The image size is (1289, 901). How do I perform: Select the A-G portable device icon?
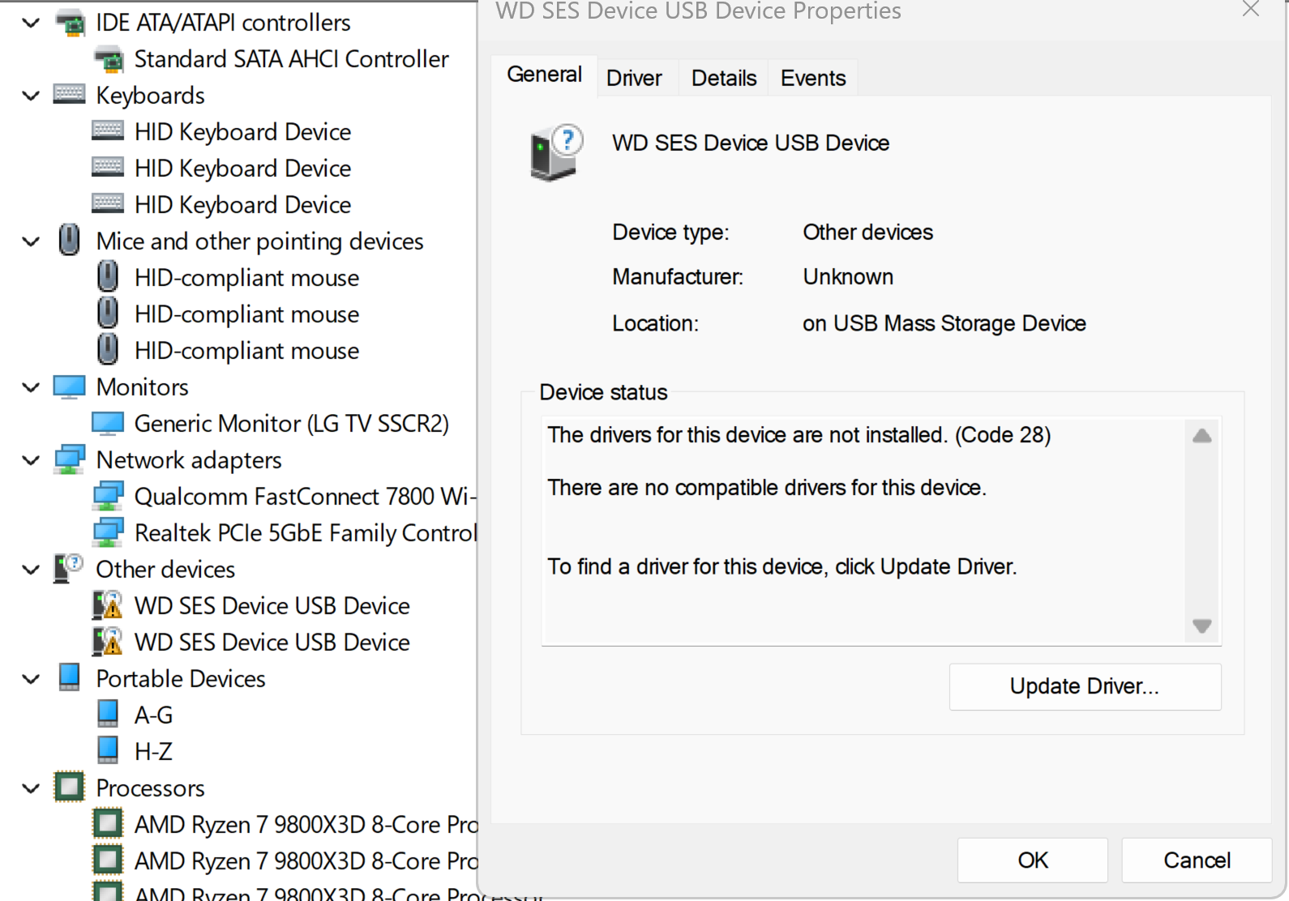coord(108,714)
